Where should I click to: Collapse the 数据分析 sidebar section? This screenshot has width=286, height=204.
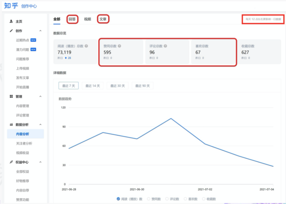tap(40, 124)
